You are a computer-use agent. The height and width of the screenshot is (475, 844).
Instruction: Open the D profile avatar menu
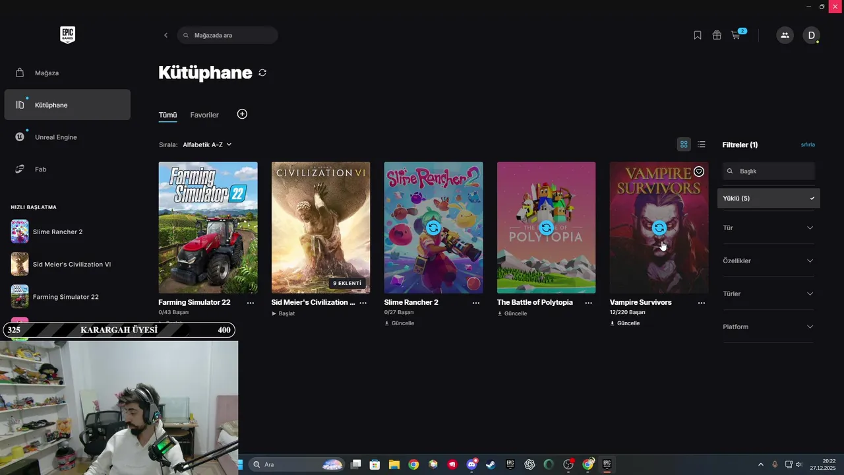point(811,35)
